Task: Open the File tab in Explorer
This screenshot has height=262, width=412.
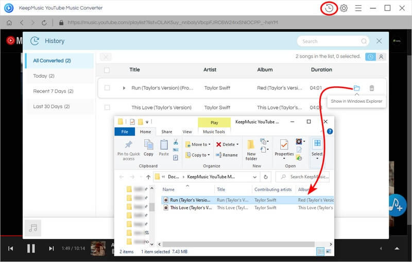Action: tap(125, 132)
